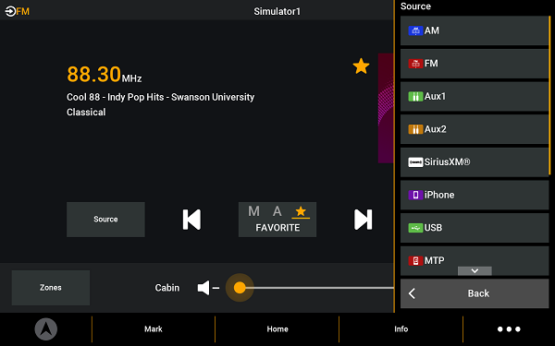Click the Cabin volume slider handle
555x346 pixels.
pyautogui.click(x=240, y=287)
